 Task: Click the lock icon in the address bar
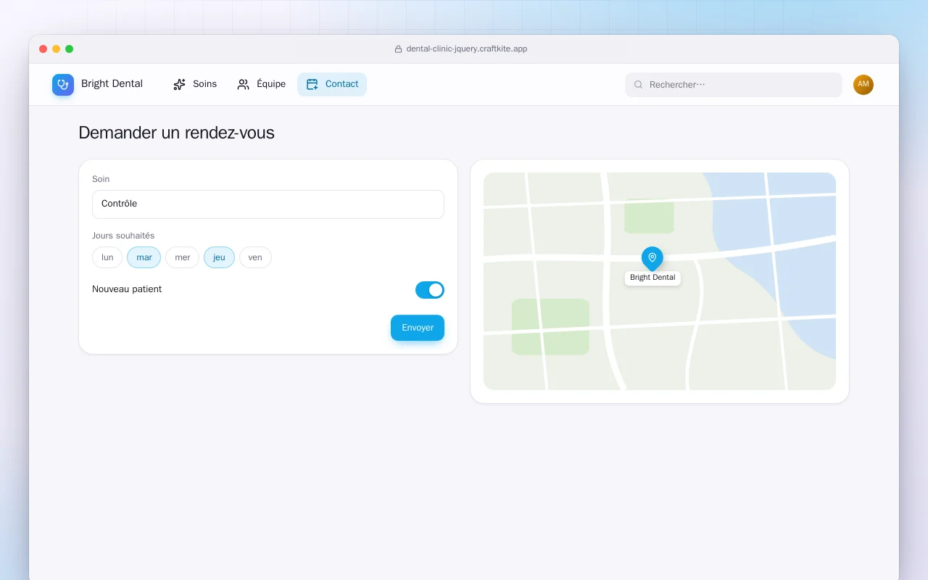pos(398,49)
